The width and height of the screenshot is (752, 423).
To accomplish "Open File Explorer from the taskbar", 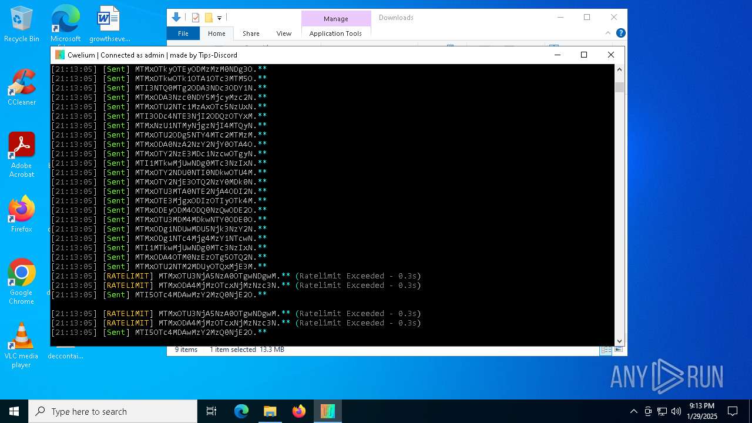I will coord(270,411).
